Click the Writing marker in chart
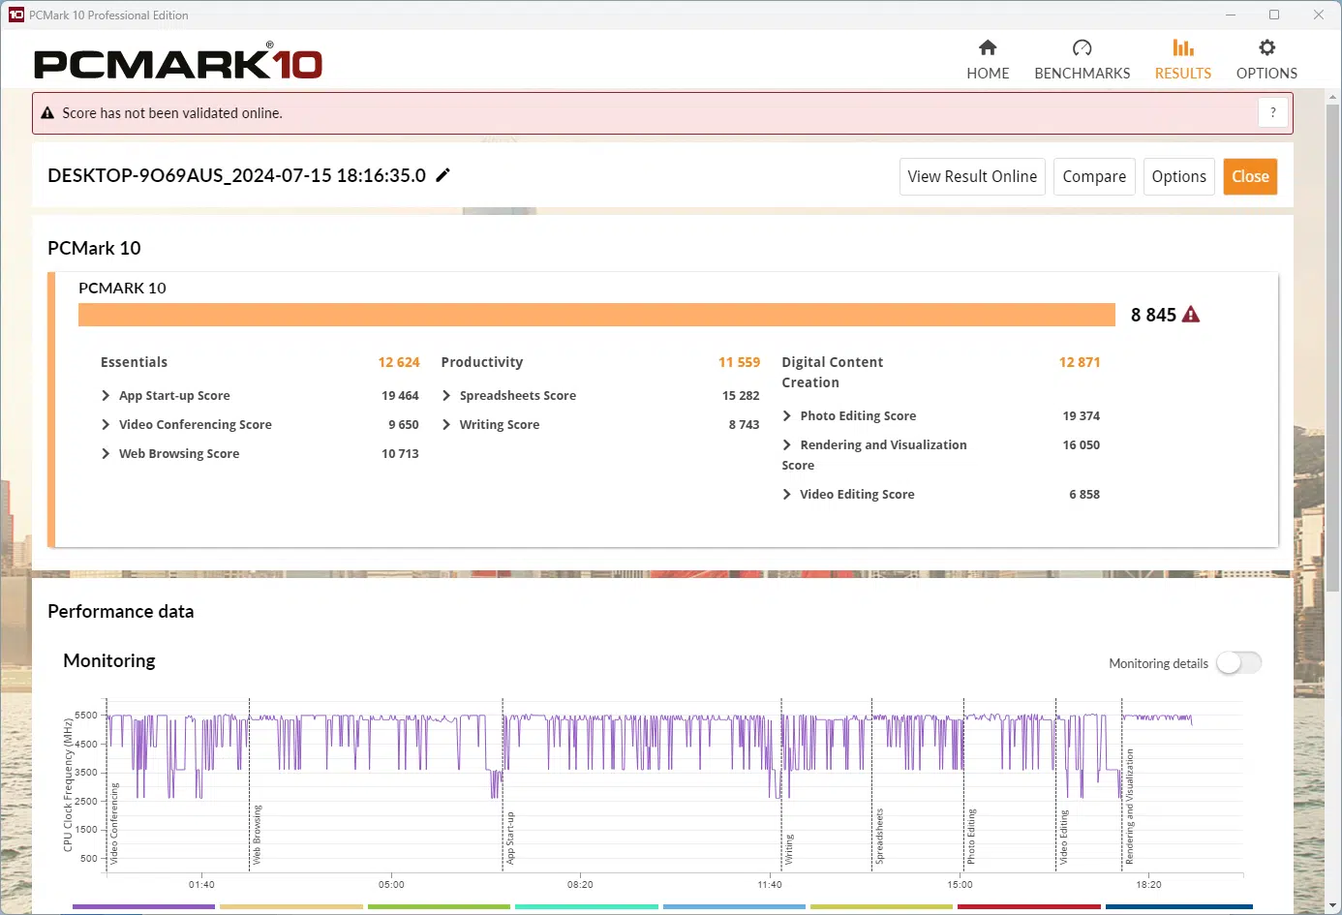1342x915 pixels. (789, 849)
